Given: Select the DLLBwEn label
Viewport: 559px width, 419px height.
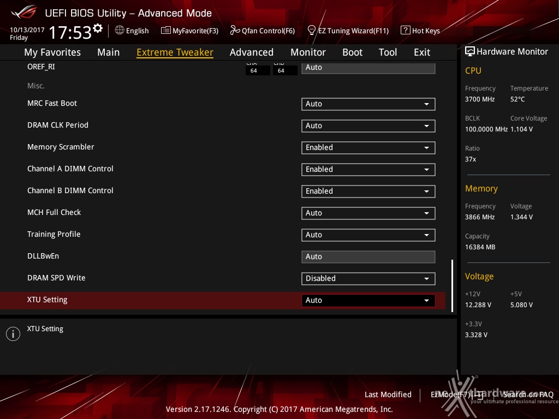Looking at the screenshot, I should pyautogui.click(x=43, y=256).
